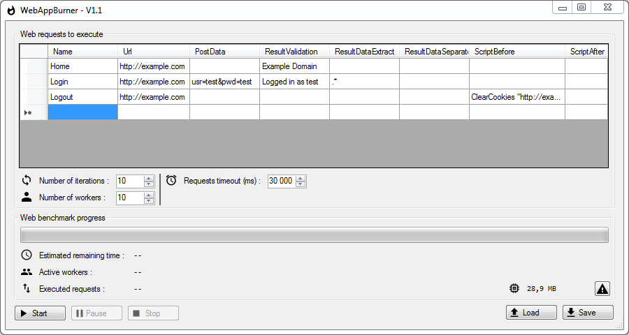Click the row header of Logout row
Image resolution: width=629 pixels, height=335 pixels.
(x=34, y=97)
